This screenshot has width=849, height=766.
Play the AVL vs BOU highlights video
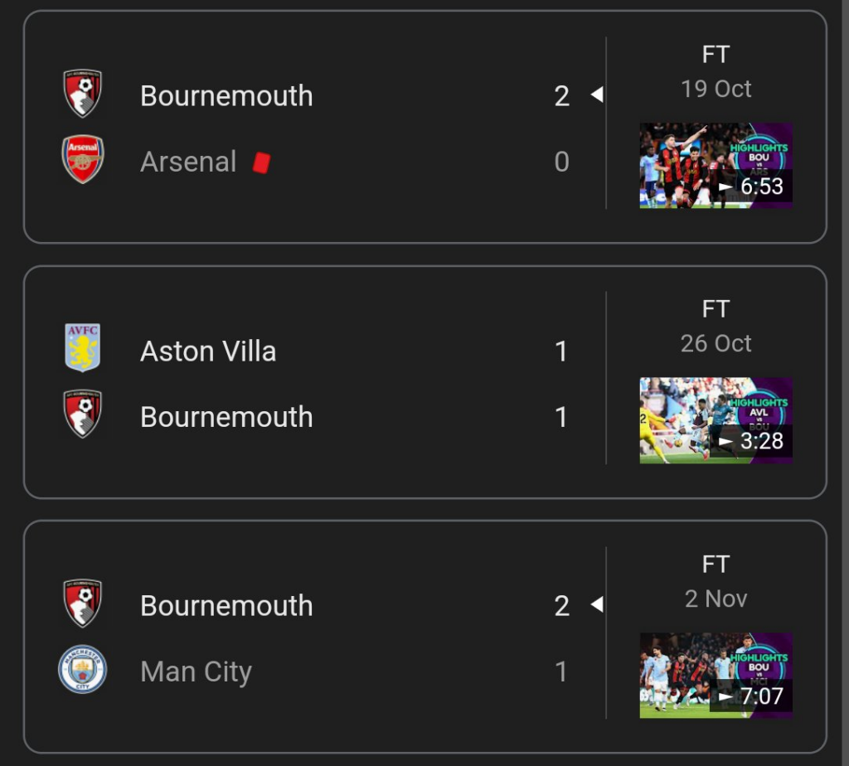[716, 420]
